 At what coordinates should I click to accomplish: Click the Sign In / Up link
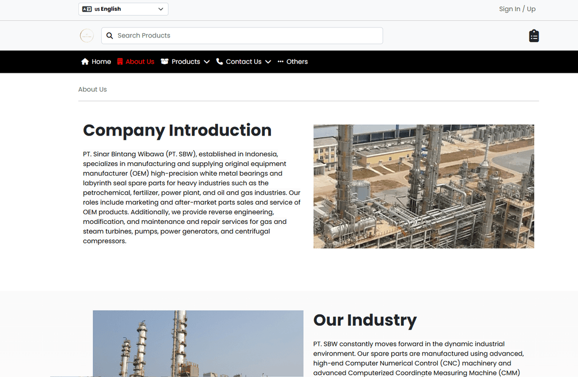517,9
